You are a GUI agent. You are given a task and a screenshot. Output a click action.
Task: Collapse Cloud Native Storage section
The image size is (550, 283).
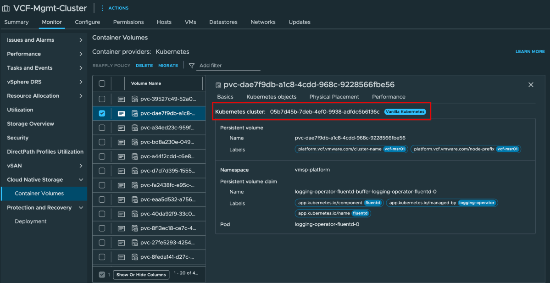[81, 179]
